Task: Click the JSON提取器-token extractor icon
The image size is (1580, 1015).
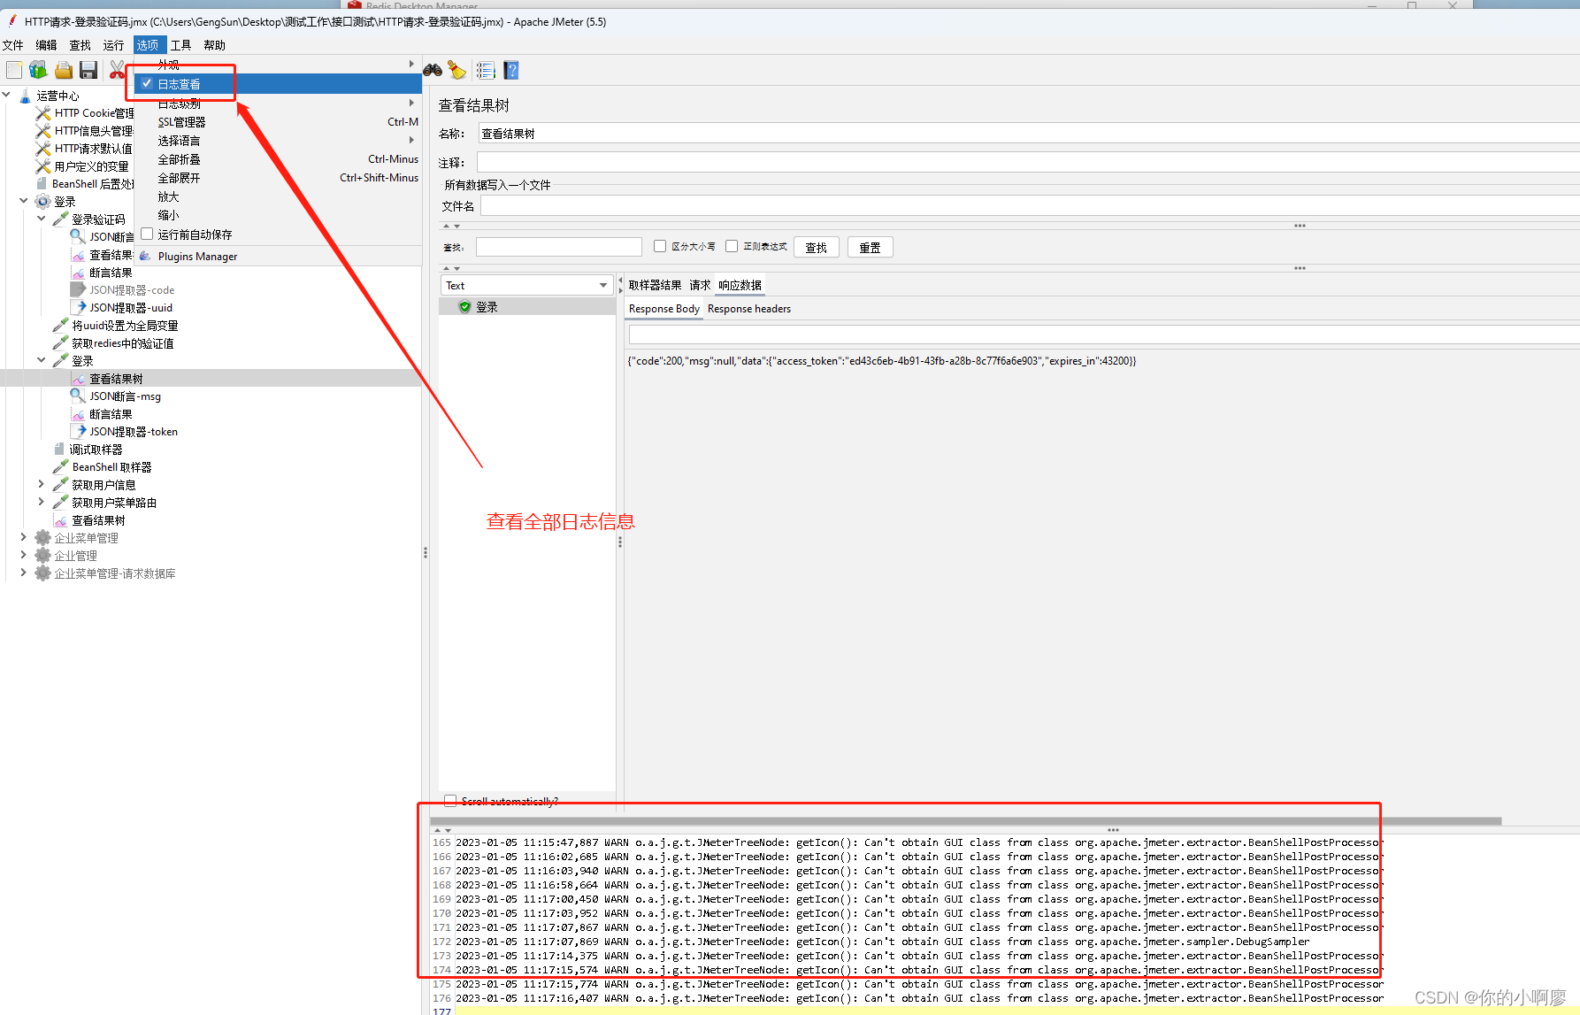Action: point(78,432)
